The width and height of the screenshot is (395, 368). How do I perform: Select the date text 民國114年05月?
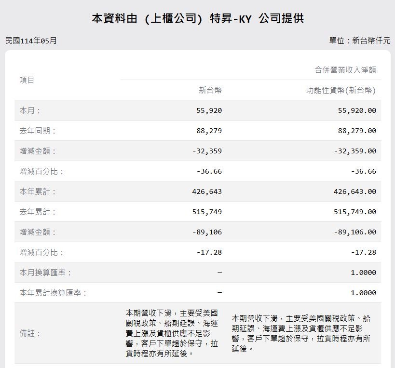31,41
